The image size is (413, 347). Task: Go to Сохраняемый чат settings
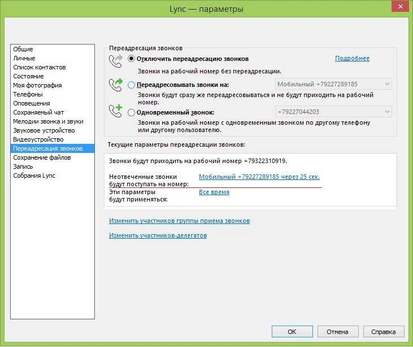pos(53,112)
